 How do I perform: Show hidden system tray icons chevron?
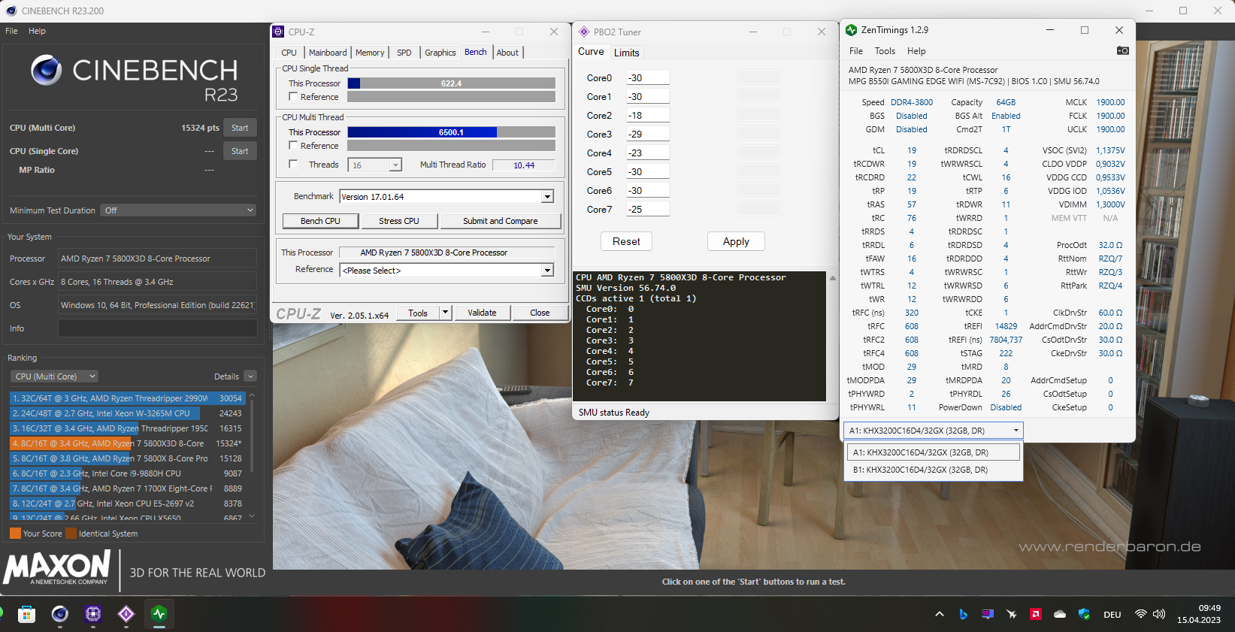coord(940,614)
